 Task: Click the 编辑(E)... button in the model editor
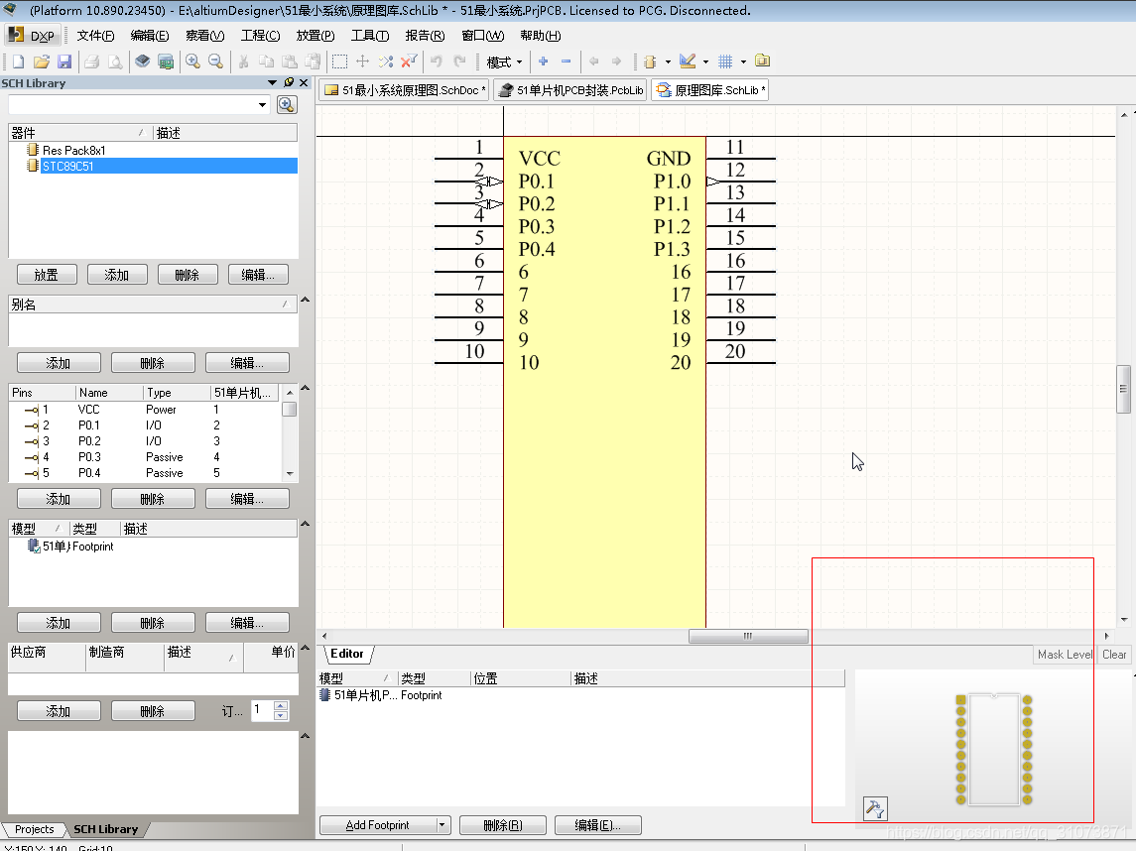tap(598, 825)
